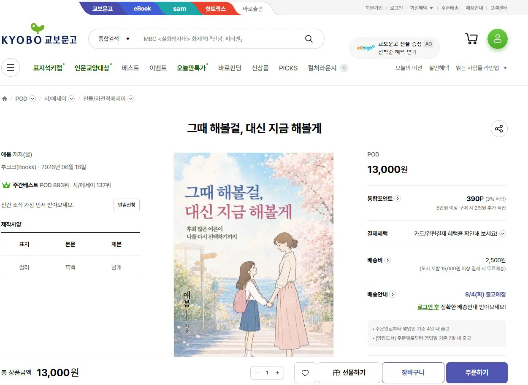Expand the 회원혜택 dropdown

[422, 8]
